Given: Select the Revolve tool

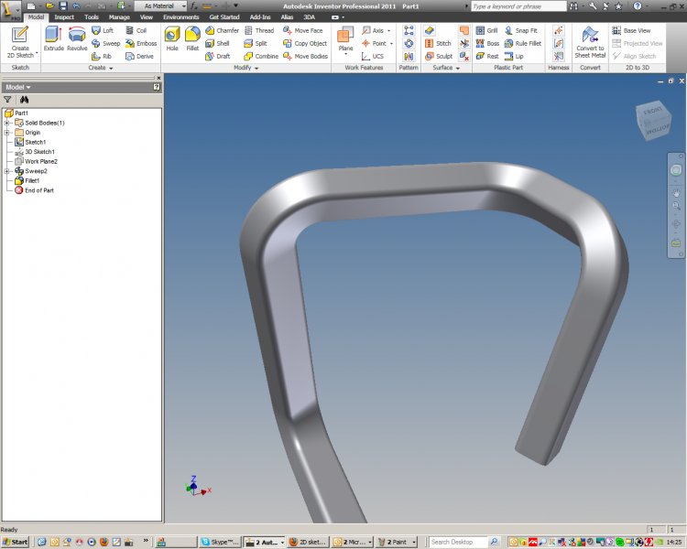Looking at the screenshot, I should (77, 39).
